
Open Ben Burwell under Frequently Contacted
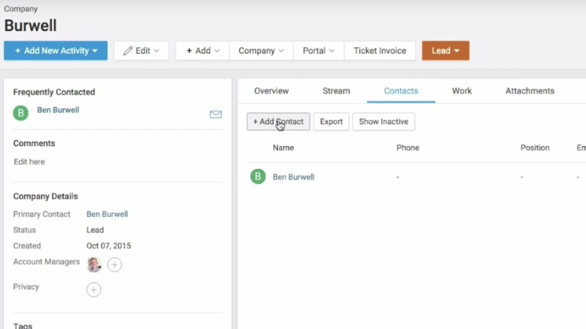(x=58, y=110)
